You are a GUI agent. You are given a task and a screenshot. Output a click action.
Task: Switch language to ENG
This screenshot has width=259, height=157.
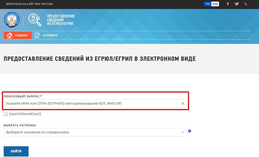215,4
